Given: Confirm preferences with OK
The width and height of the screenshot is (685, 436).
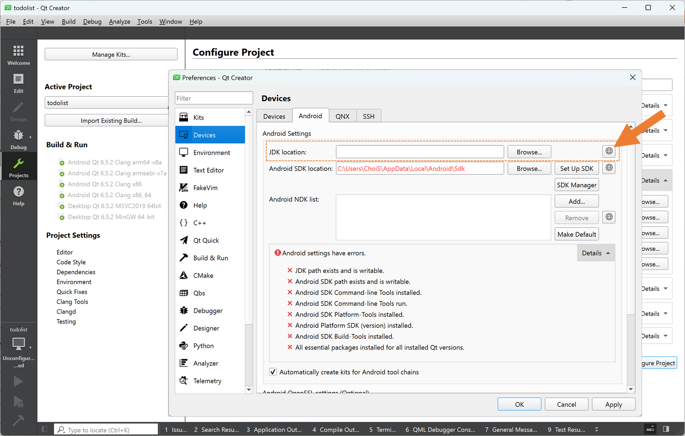Looking at the screenshot, I should point(519,404).
